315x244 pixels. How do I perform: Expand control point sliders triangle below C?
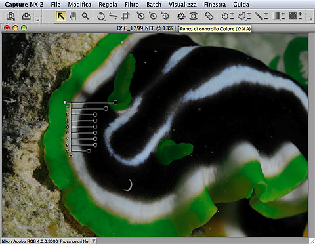click(71, 156)
